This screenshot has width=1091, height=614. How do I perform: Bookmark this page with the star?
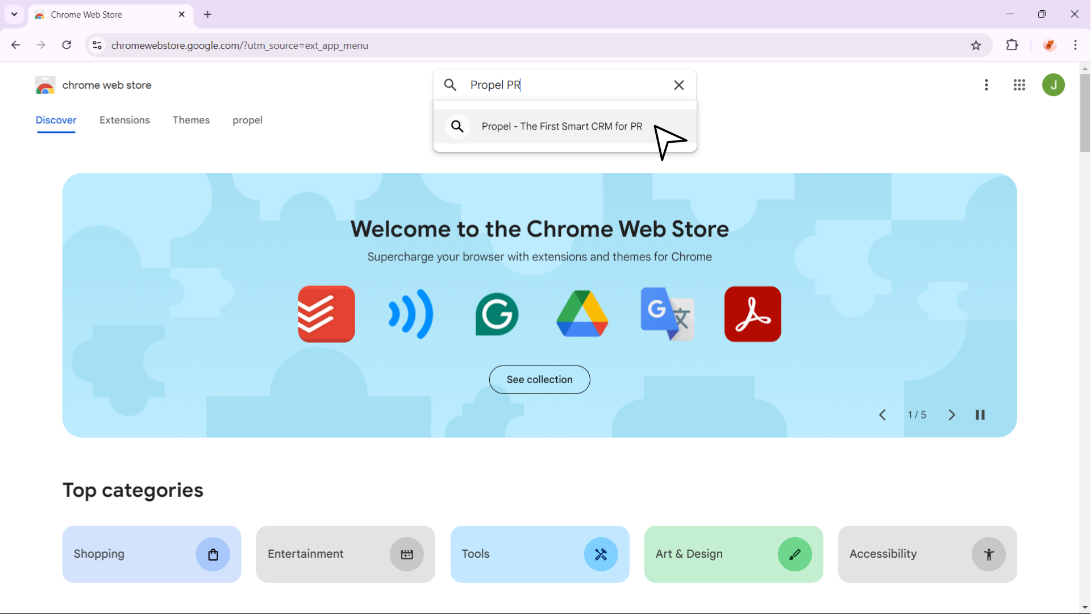976,45
